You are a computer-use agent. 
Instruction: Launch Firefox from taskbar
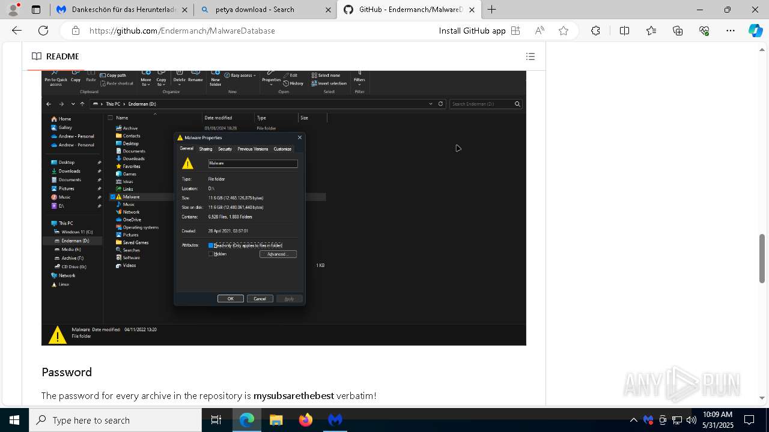(x=306, y=420)
